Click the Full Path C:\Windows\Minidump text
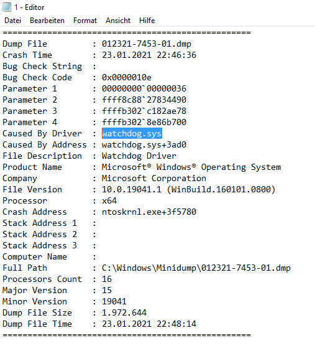 coord(196,268)
